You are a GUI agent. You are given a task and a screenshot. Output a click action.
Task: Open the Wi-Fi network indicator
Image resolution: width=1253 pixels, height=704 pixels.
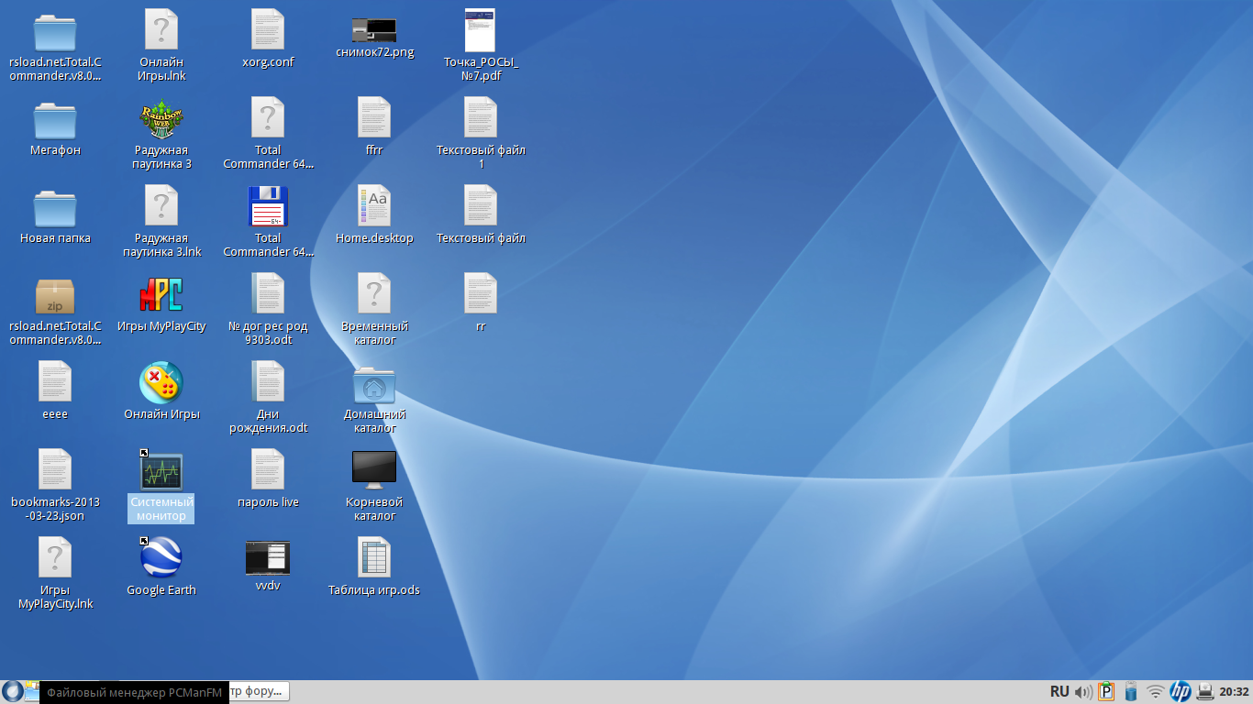1155,692
